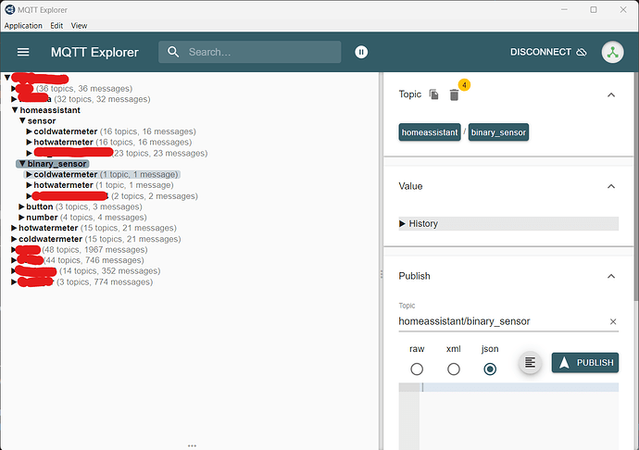
Task: Open the View menu
Action: 79,26
